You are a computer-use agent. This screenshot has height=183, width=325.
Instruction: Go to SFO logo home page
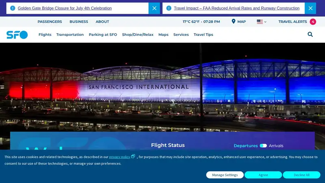(17, 35)
